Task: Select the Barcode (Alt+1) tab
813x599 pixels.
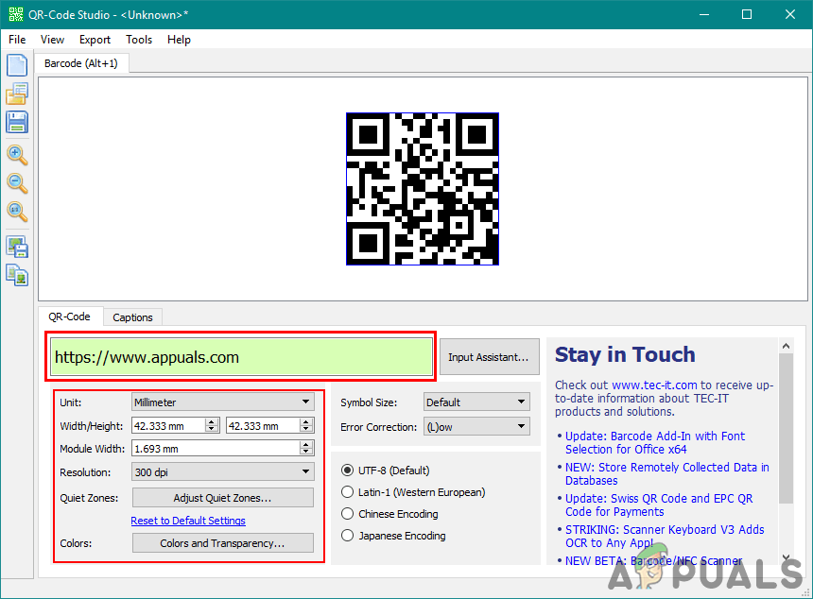Action: (81, 63)
